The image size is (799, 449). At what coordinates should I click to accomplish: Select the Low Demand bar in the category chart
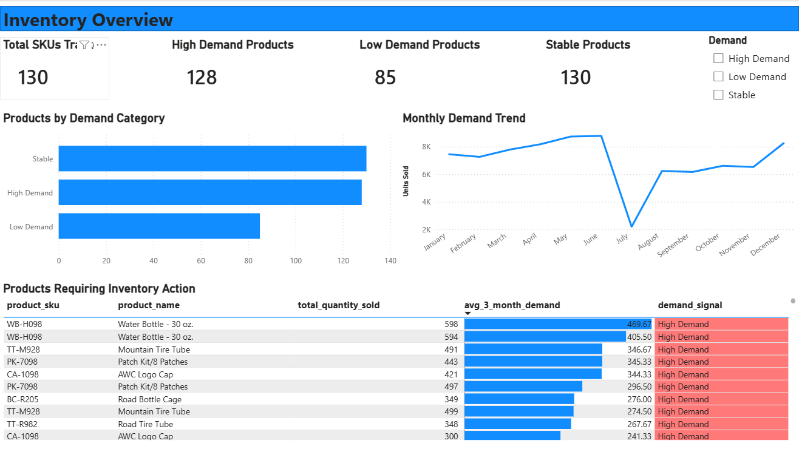pos(159,226)
